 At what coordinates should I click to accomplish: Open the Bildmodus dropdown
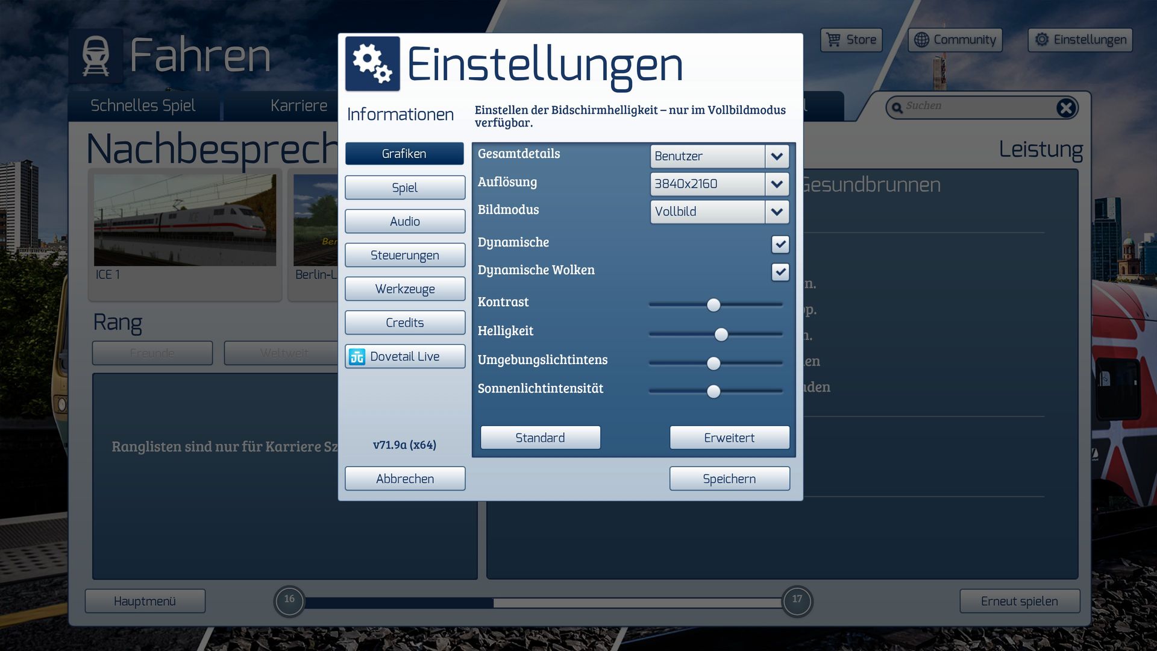point(777,212)
